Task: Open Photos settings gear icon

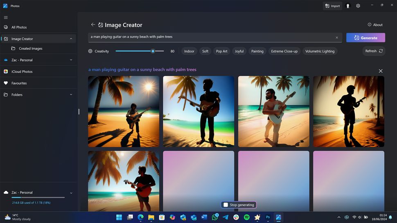Action: tap(358, 6)
